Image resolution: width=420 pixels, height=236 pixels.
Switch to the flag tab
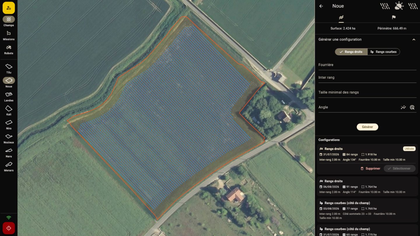(394, 17)
